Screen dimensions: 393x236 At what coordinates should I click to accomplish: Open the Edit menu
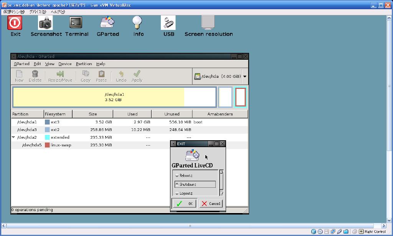[x=37, y=64]
